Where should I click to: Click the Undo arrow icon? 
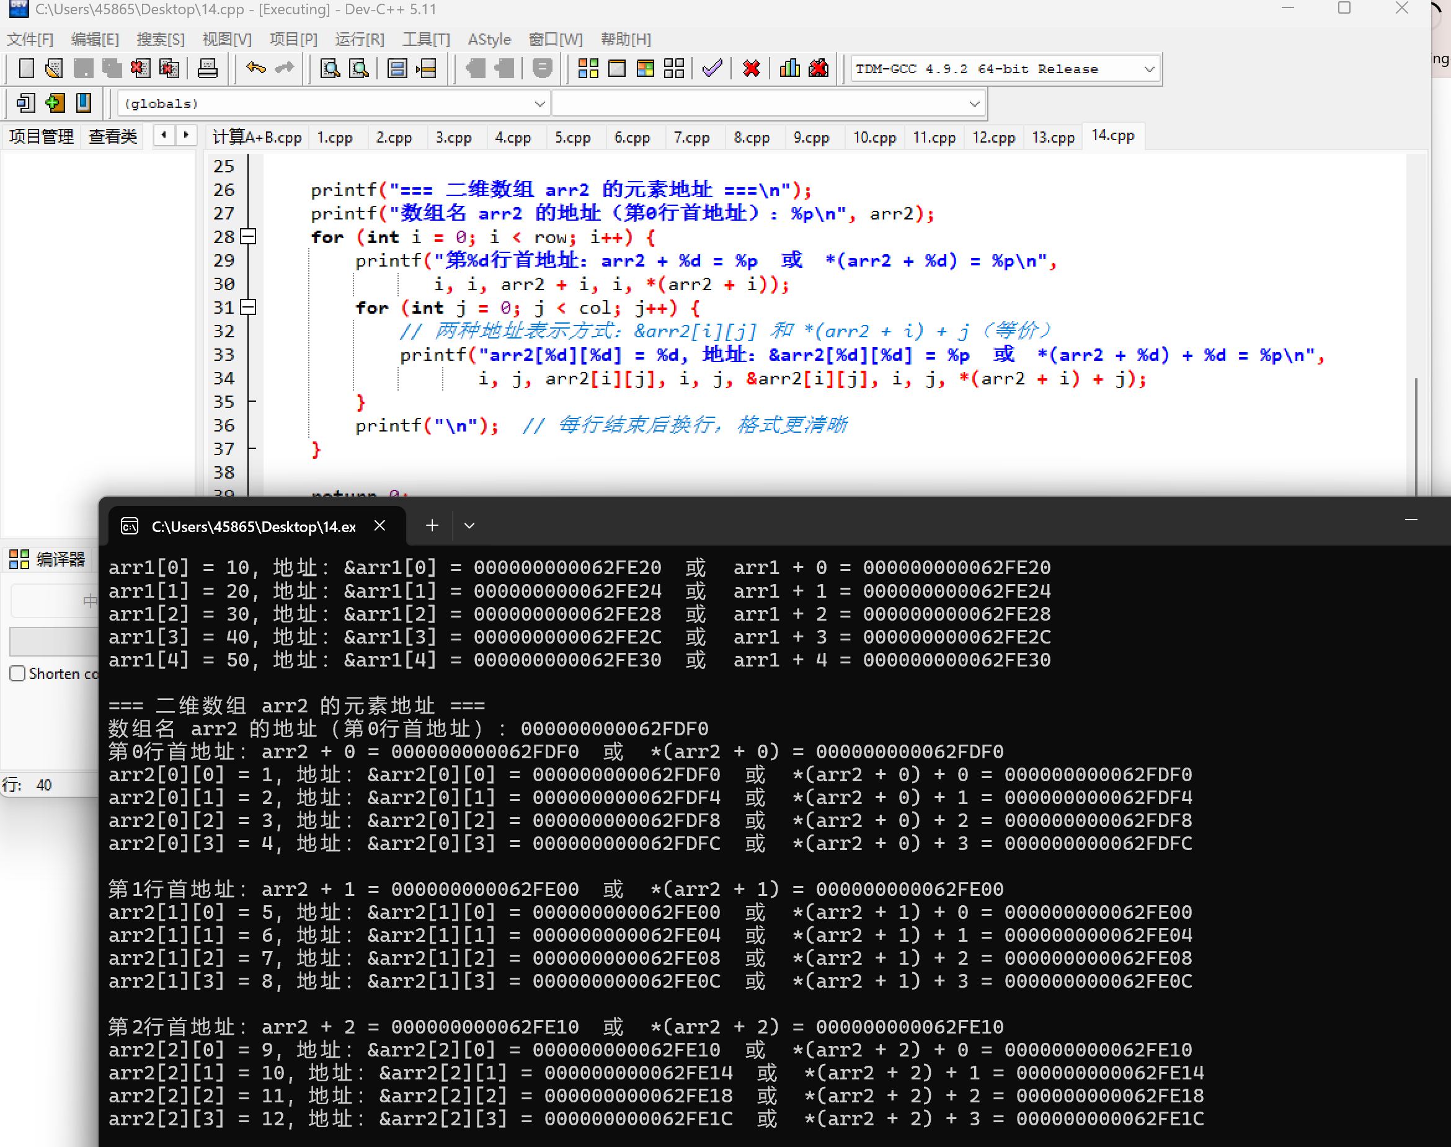tap(255, 68)
